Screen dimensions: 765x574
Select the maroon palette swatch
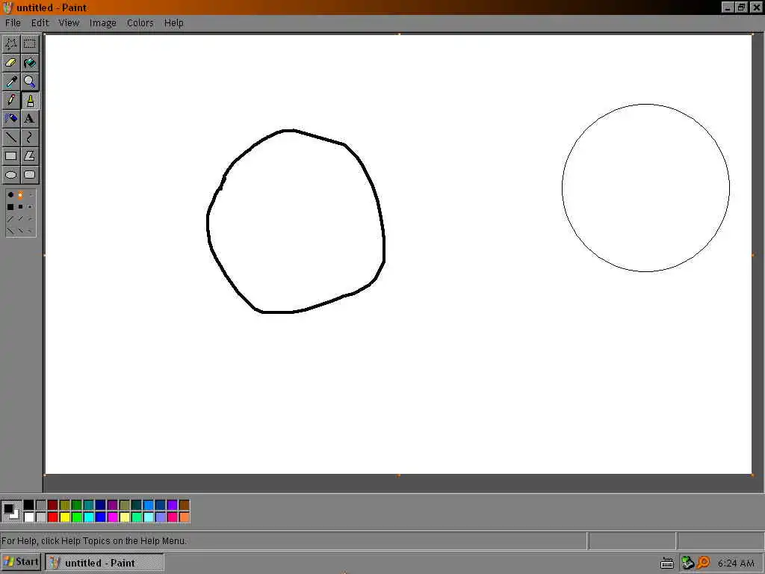click(x=53, y=504)
